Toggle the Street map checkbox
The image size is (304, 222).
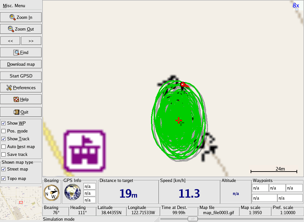tap(4, 169)
